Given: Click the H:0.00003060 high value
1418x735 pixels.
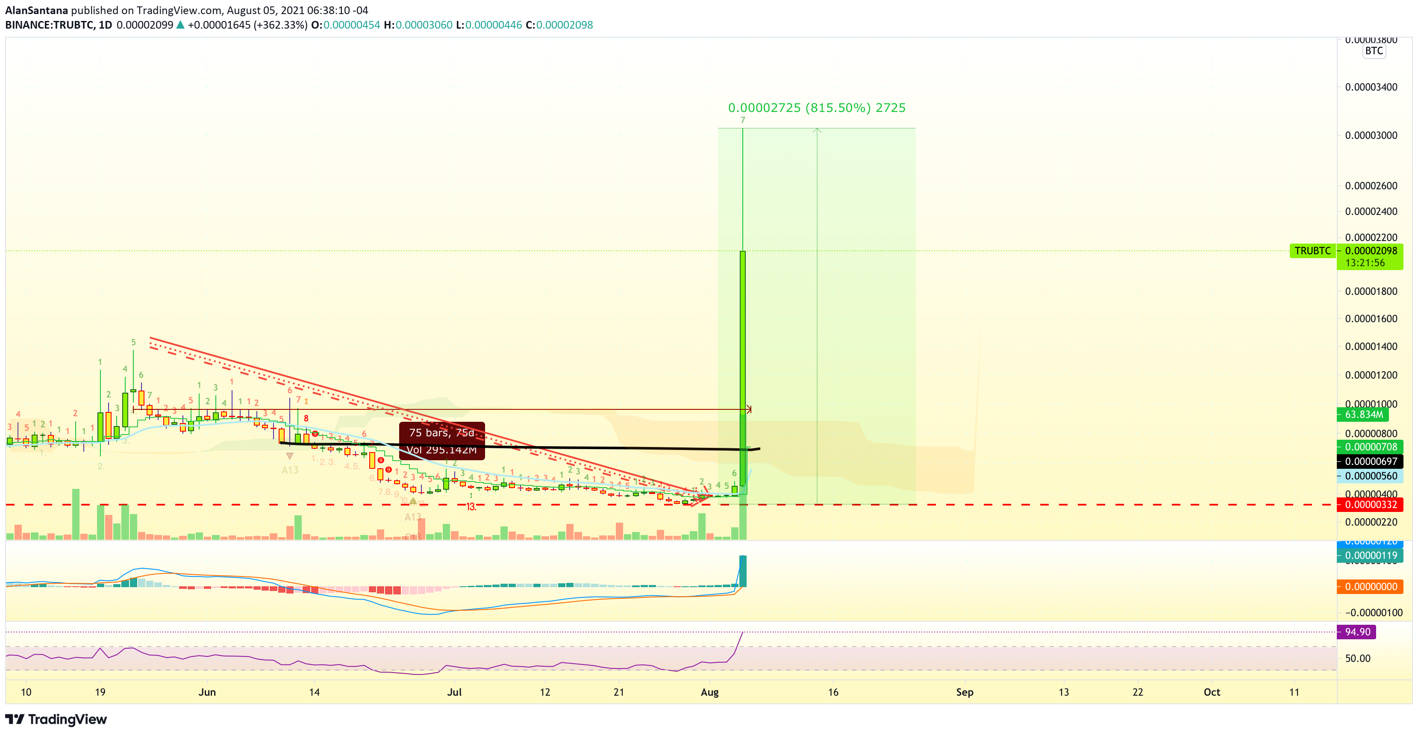Looking at the screenshot, I should tap(418, 25).
